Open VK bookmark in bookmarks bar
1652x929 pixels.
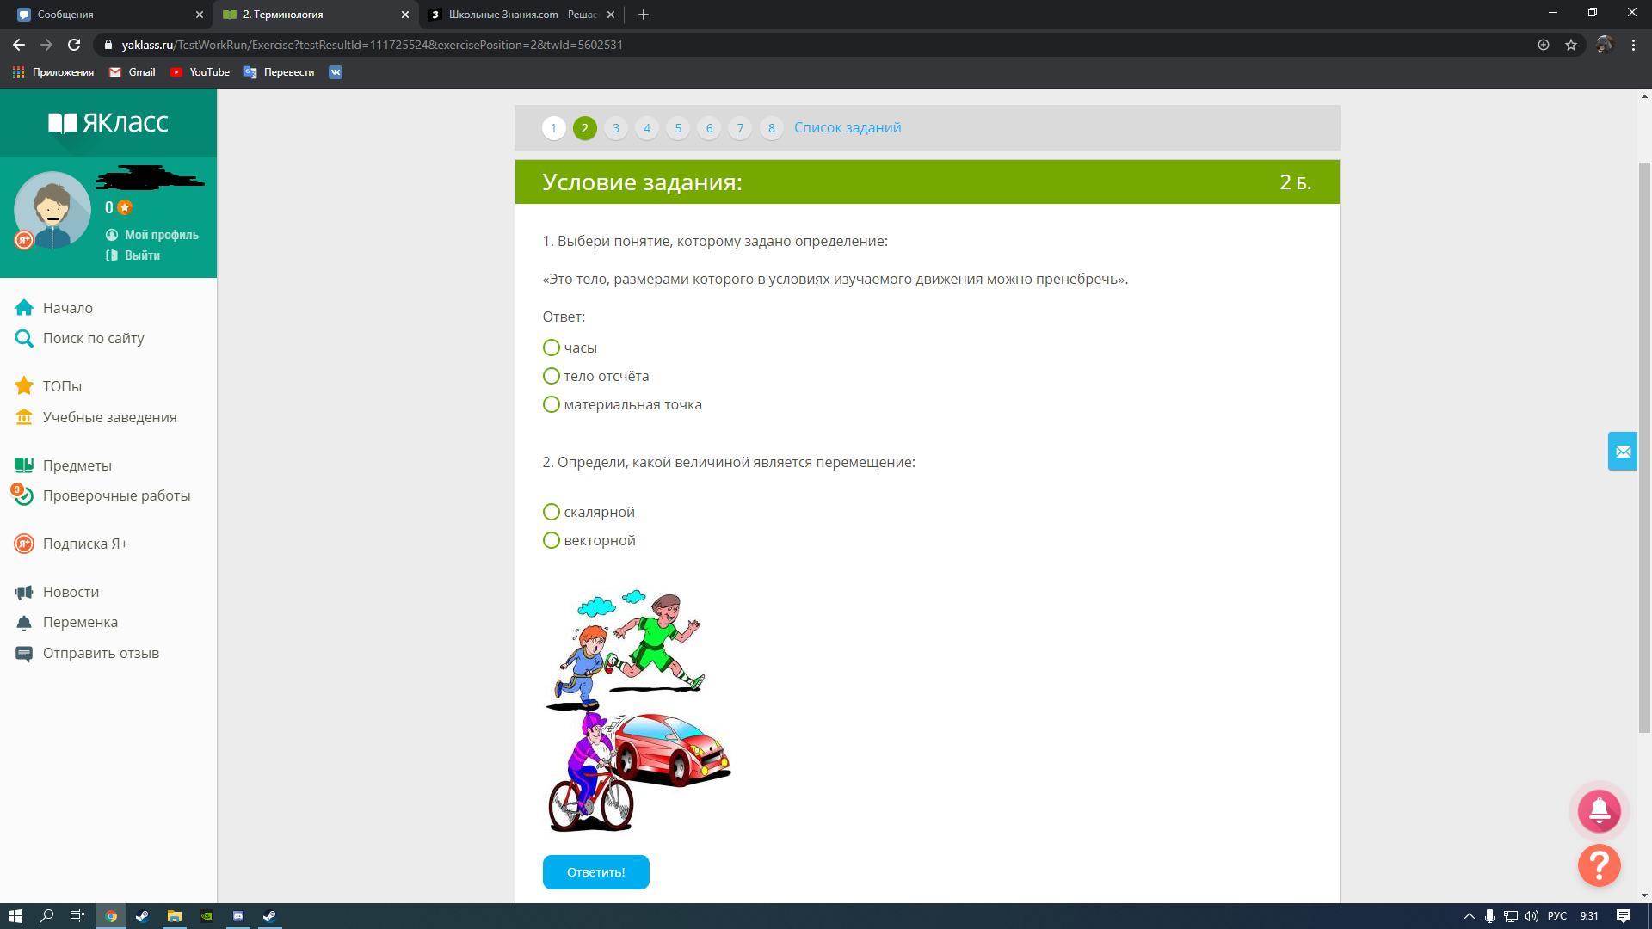pyautogui.click(x=336, y=72)
